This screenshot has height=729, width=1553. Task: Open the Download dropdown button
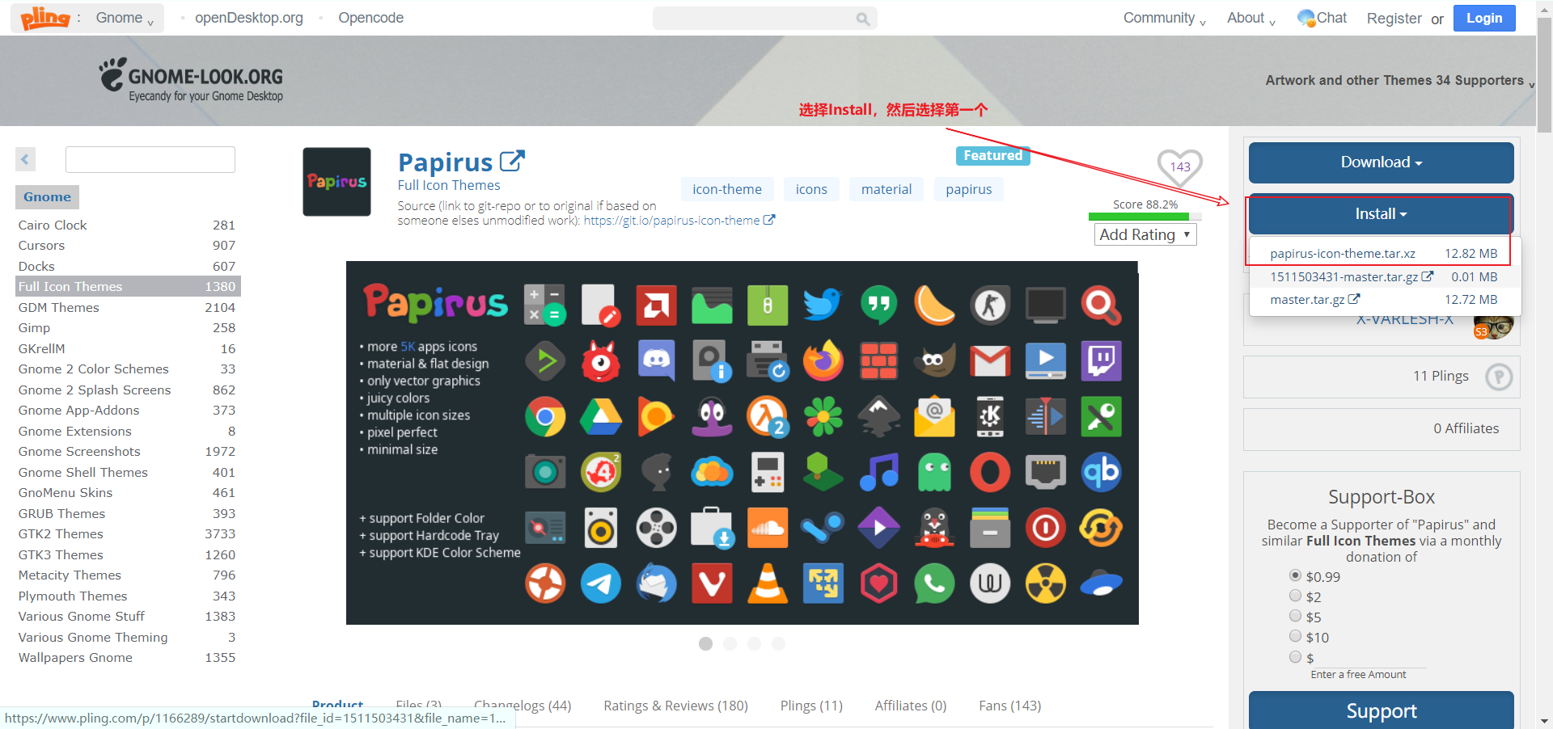coord(1381,162)
